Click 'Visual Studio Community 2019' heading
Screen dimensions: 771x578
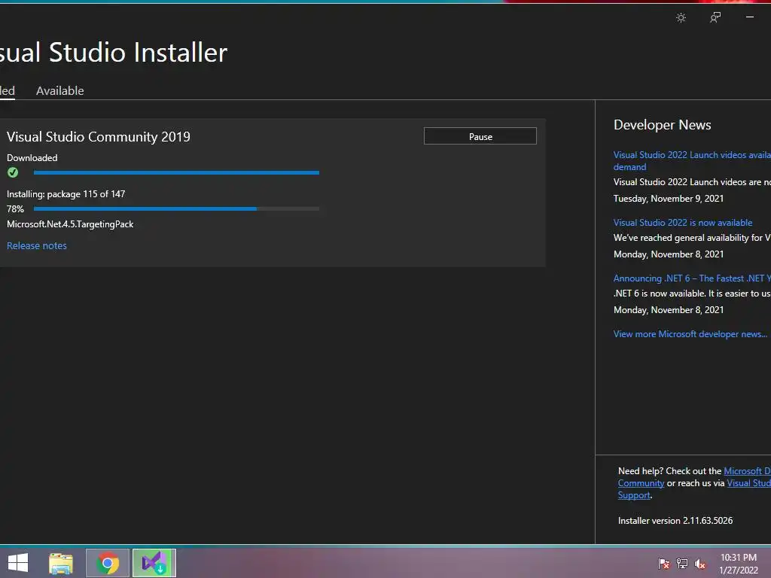coord(99,137)
